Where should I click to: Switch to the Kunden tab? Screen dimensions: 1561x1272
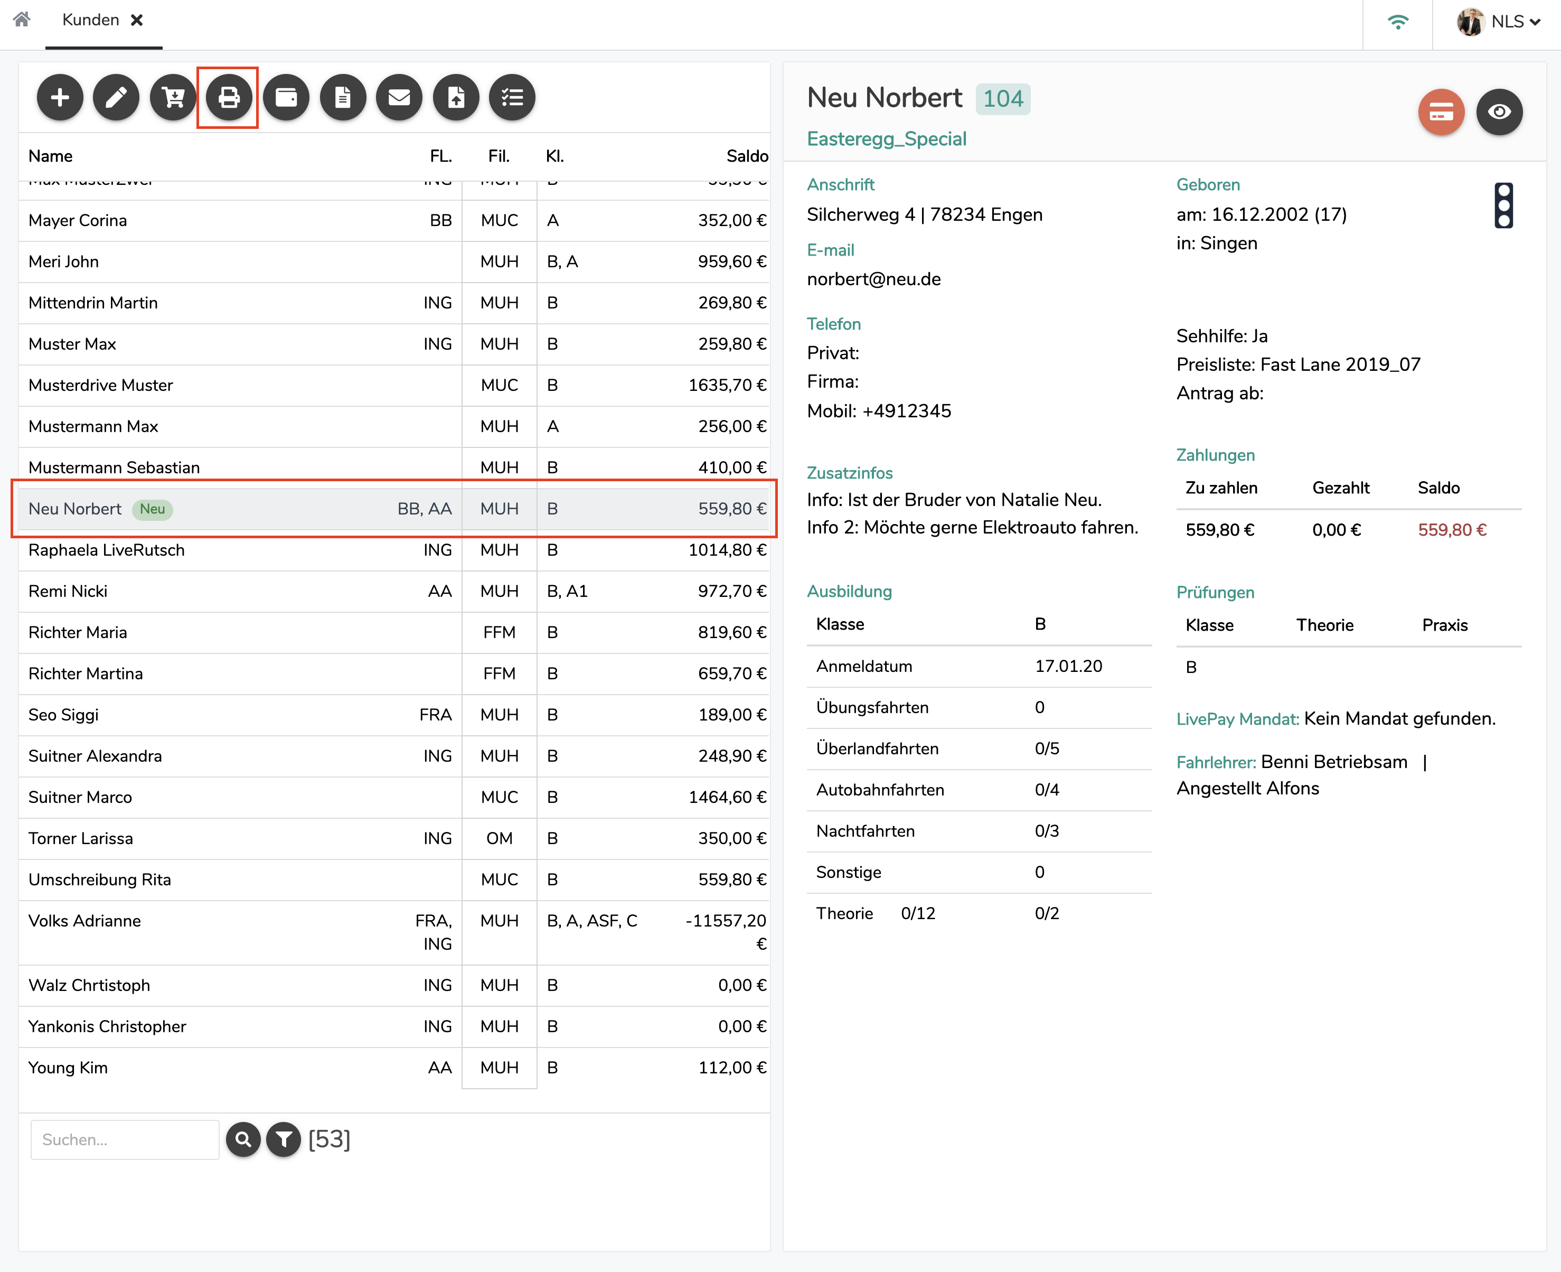point(91,21)
